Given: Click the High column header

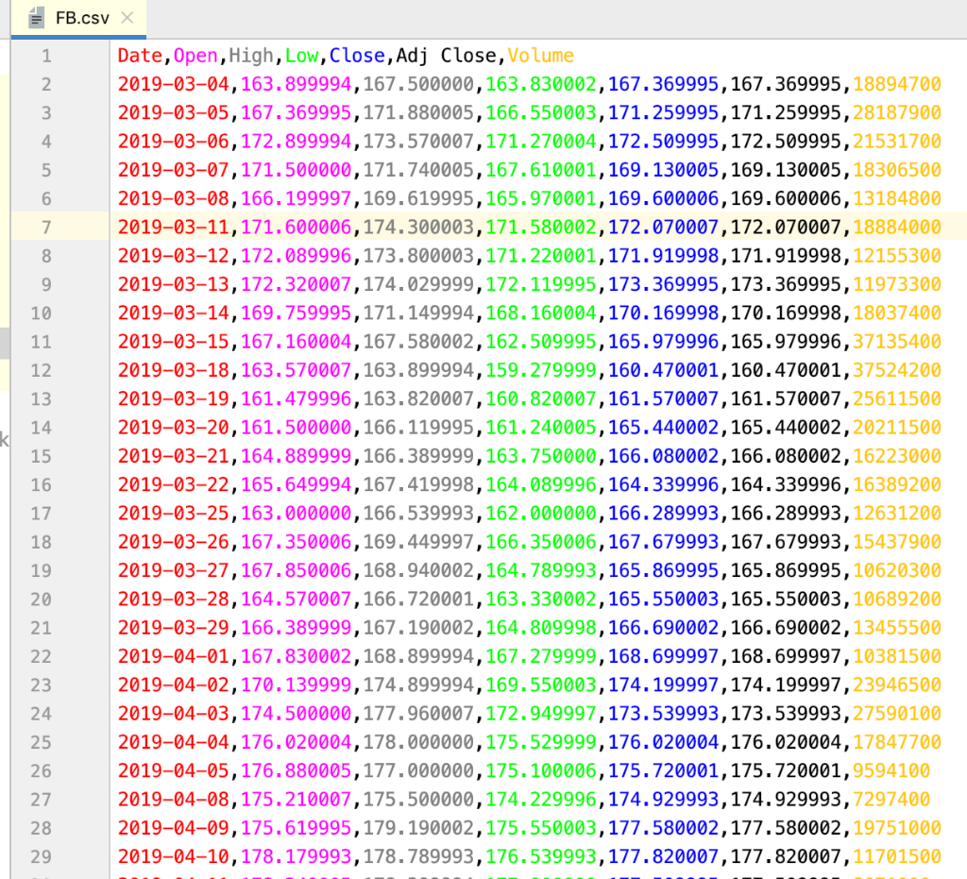Looking at the screenshot, I should [x=251, y=56].
